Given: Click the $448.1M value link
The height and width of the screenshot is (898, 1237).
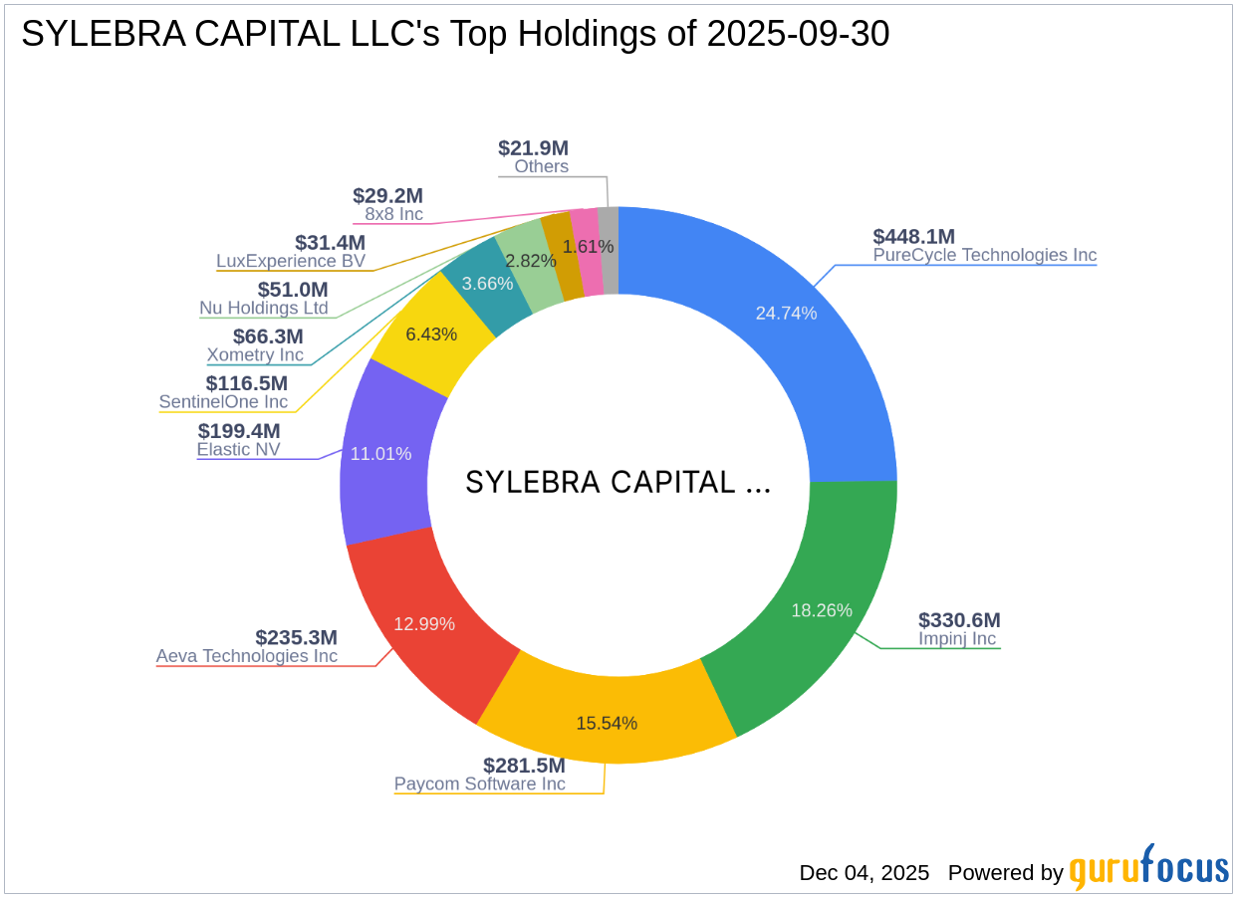Looking at the screenshot, I should pyautogui.click(x=913, y=238).
